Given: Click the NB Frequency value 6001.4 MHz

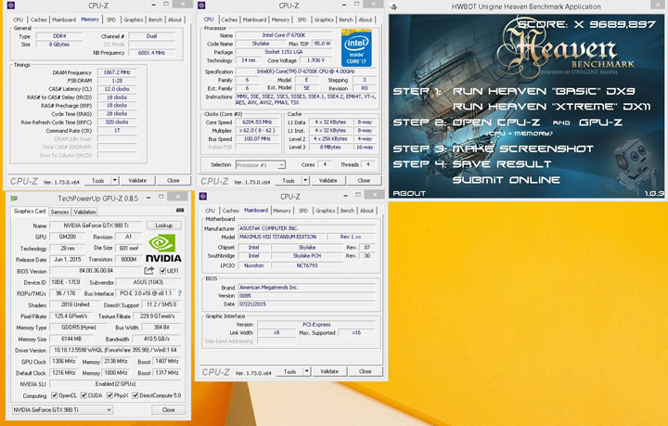Looking at the screenshot, I should pos(151,53).
